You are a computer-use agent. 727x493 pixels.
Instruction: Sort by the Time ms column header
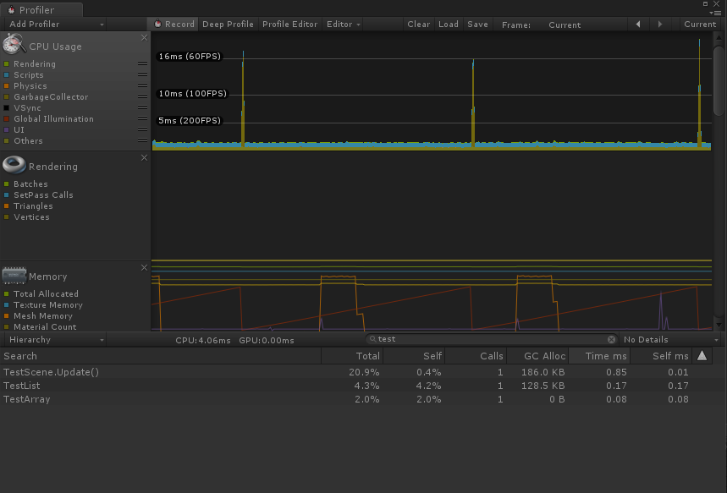599,356
